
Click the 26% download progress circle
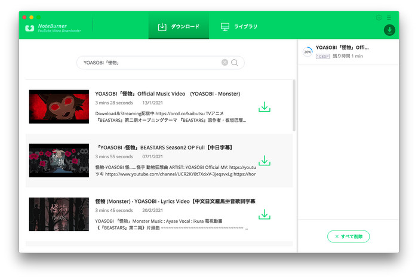click(308, 52)
